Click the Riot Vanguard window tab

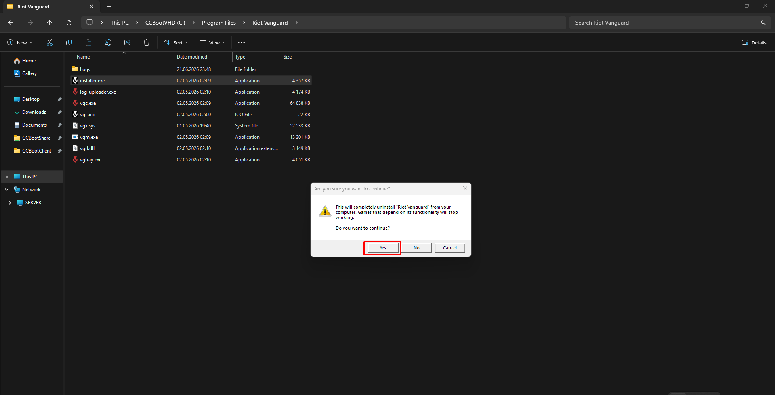50,6
